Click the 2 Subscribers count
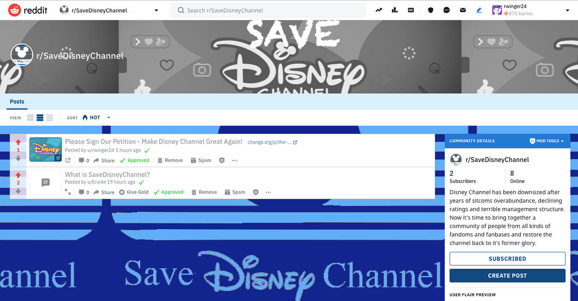 click(x=463, y=177)
